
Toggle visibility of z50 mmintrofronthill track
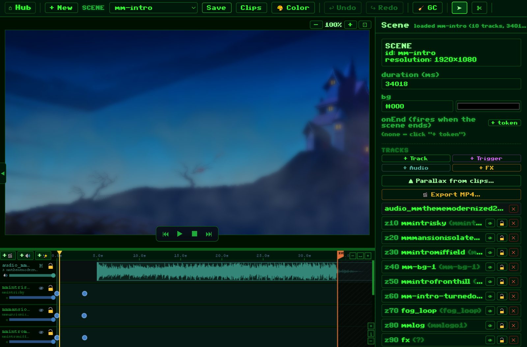point(490,282)
